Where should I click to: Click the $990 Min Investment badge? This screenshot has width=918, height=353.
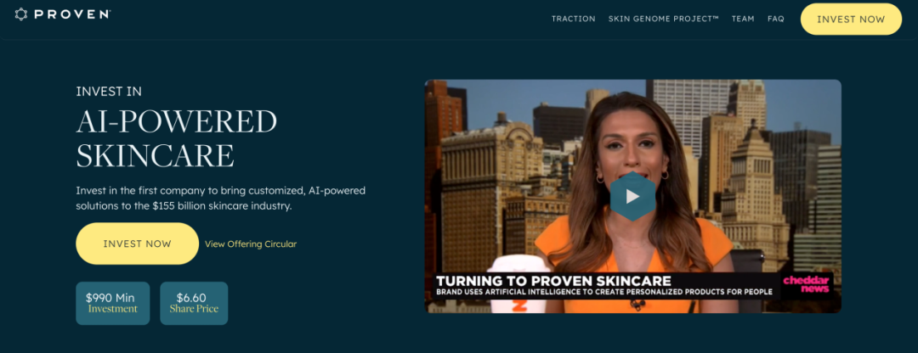coord(112,303)
